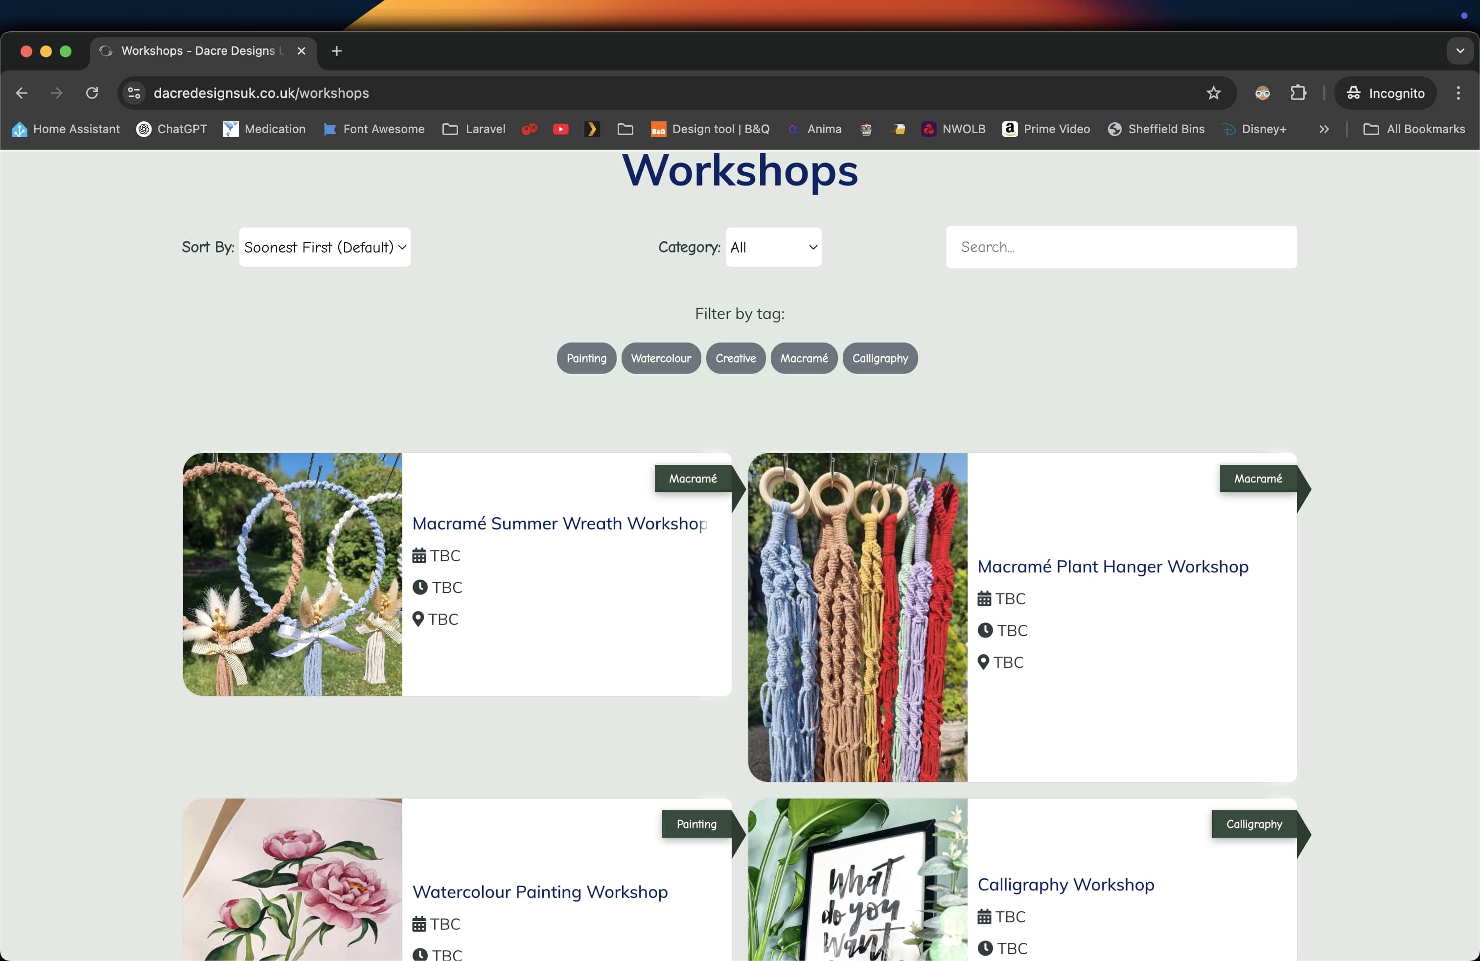Click the Macramé Plant Hanger photo

tap(857, 617)
